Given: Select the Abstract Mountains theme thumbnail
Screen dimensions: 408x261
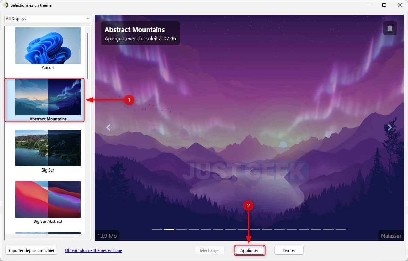Looking at the screenshot, I should coord(48,97).
